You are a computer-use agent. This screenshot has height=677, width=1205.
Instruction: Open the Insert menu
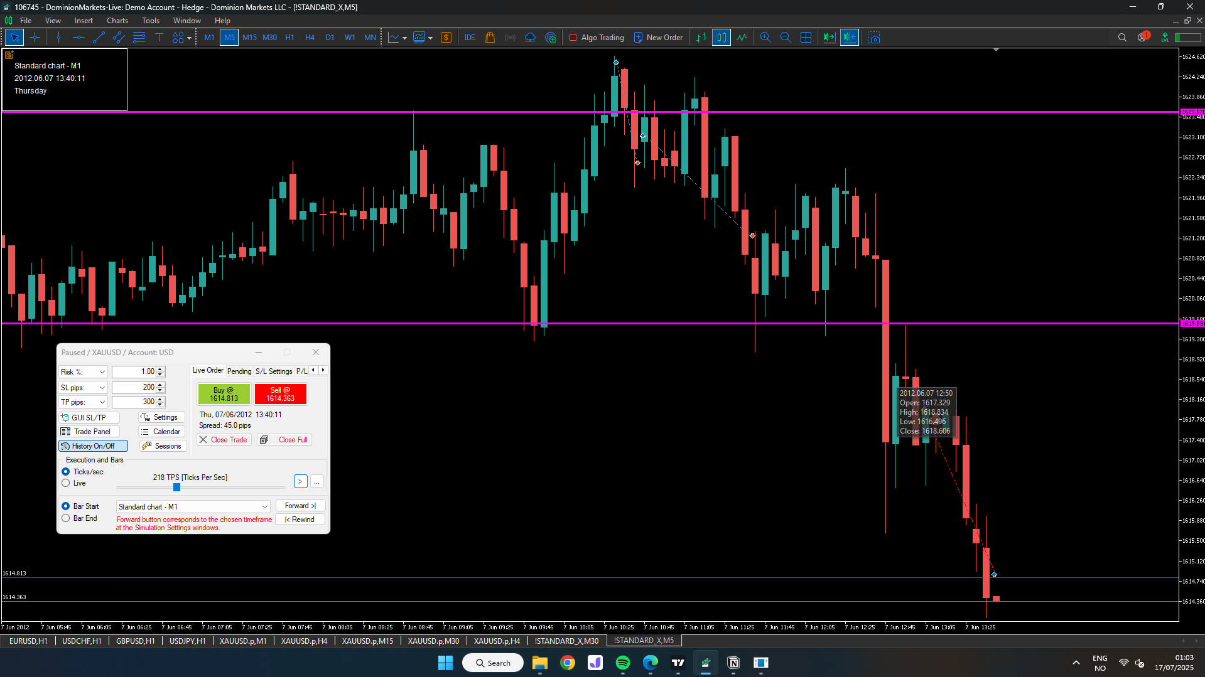click(x=84, y=21)
